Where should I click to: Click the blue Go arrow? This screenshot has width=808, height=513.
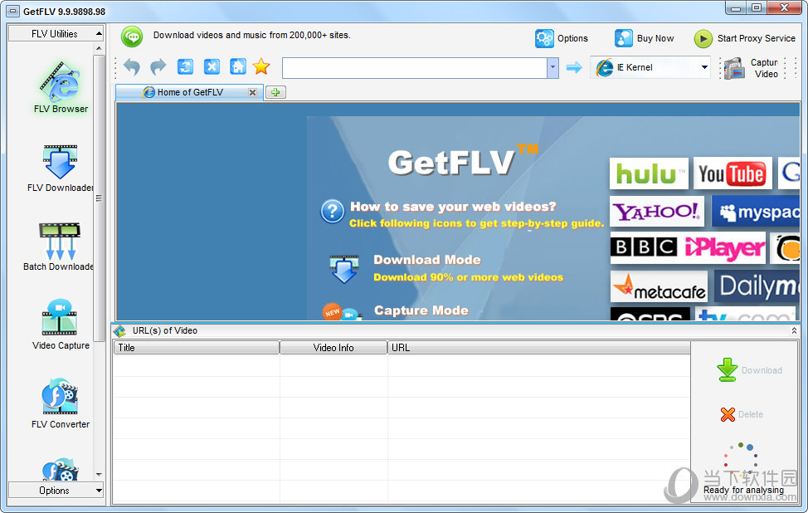[573, 67]
